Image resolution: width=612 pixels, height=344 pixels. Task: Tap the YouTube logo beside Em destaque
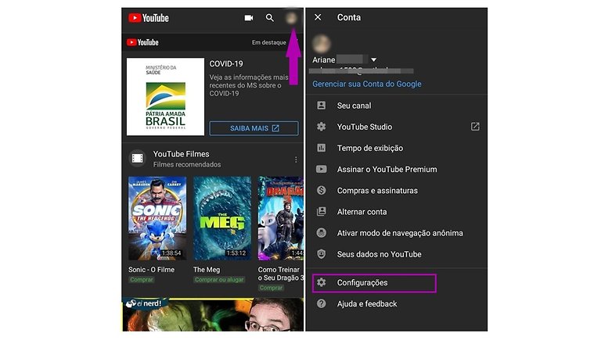(x=142, y=42)
